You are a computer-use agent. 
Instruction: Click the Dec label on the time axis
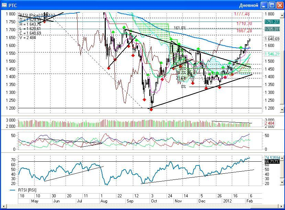tap(202, 201)
